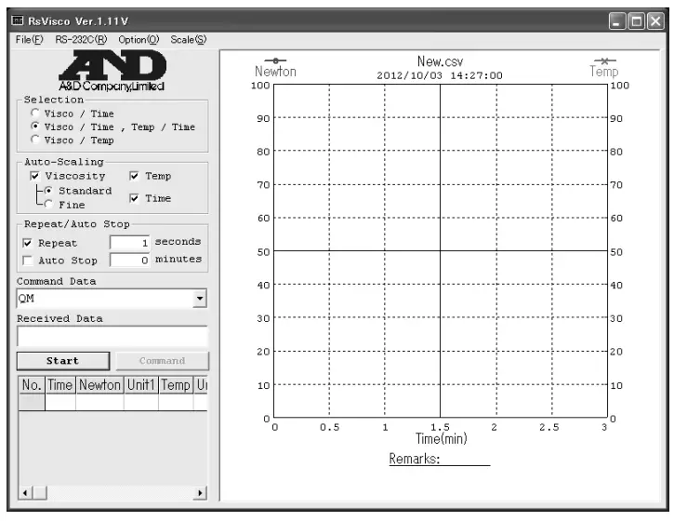The image size is (674, 521).
Task: Toggle the Repeat checkbox
Action: (28, 243)
